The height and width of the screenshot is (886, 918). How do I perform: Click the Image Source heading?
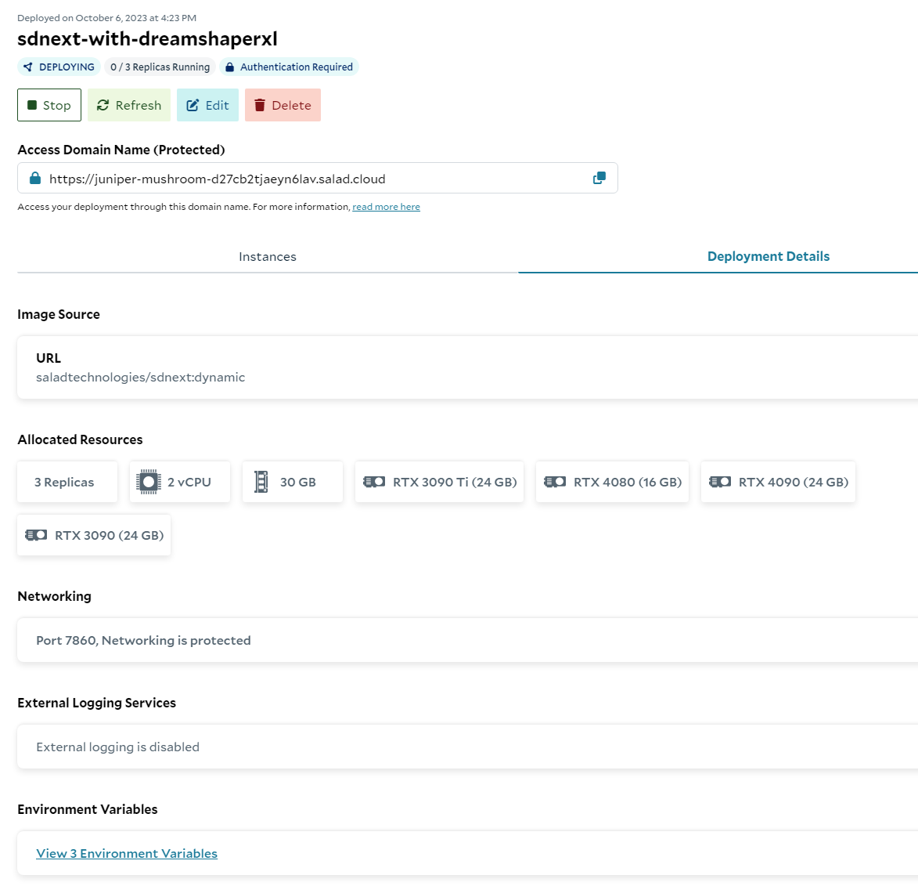click(59, 314)
